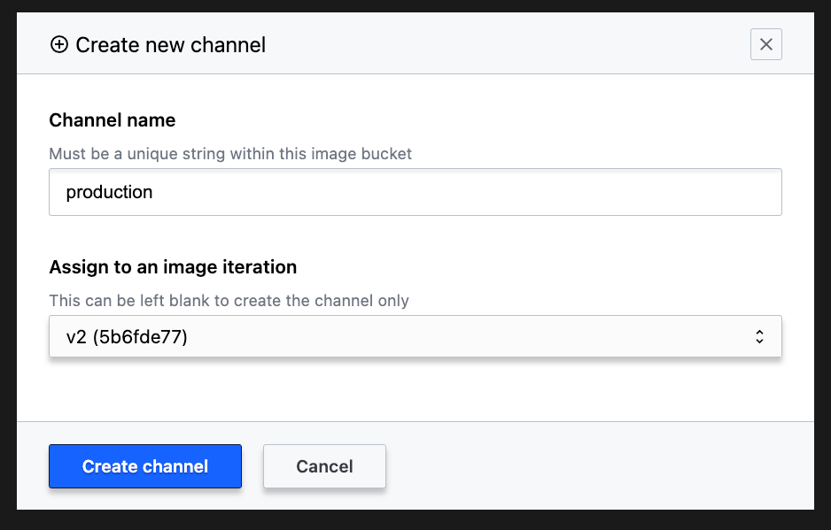The image size is (831, 530).
Task: Click the 'Create new channel' title text
Action: click(x=170, y=45)
